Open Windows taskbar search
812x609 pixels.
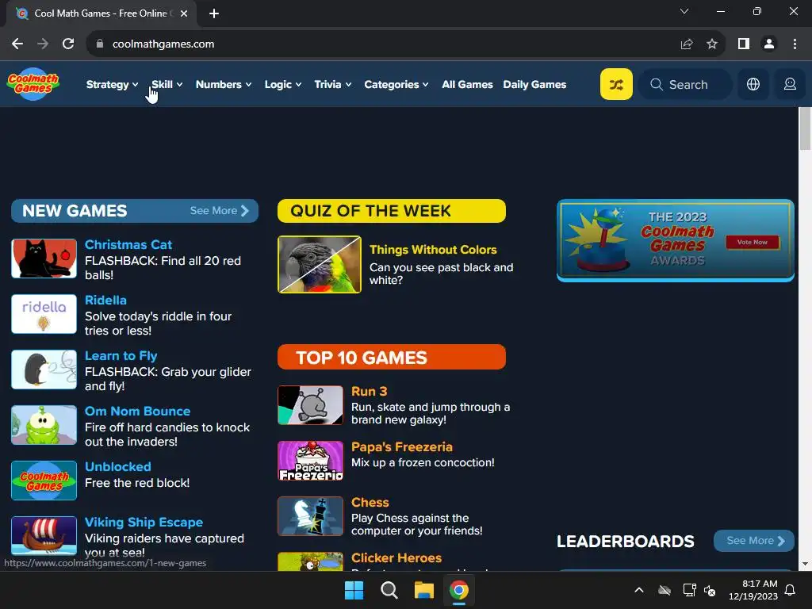pos(389,590)
